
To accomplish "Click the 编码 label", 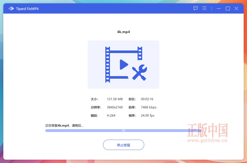I will pos(94,116).
